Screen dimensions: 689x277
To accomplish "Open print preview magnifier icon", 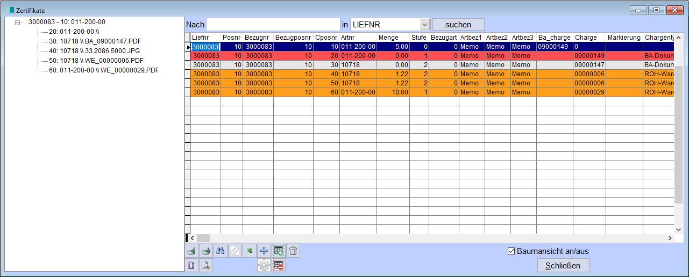I will pos(205,265).
